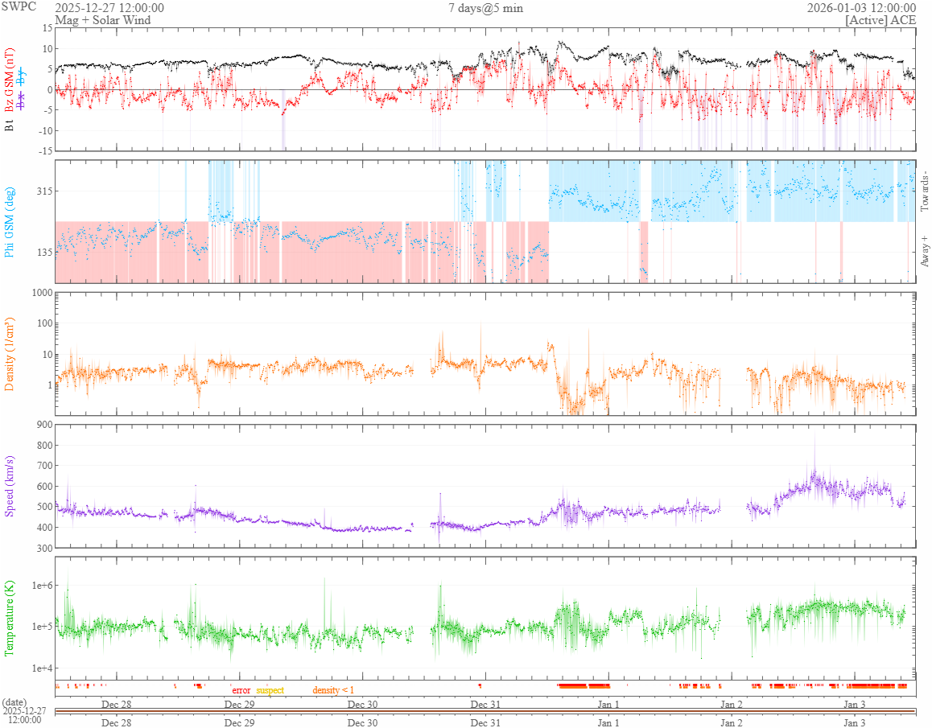Click the 1e+6 tick on the Temperature axis

tap(42, 586)
